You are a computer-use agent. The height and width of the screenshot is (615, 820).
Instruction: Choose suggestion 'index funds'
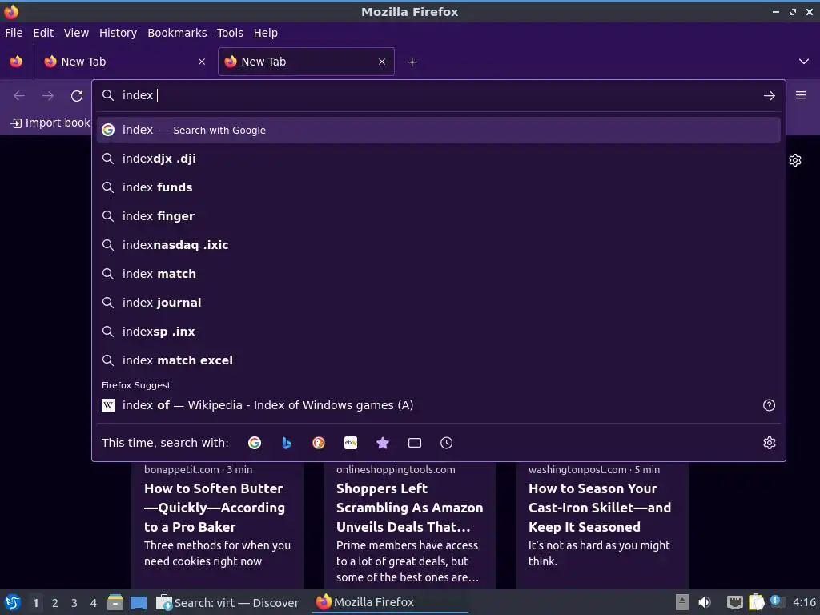click(438, 187)
